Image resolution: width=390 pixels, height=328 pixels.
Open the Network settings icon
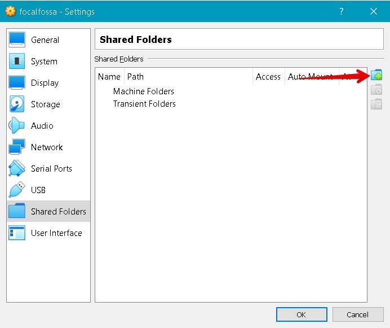17,147
